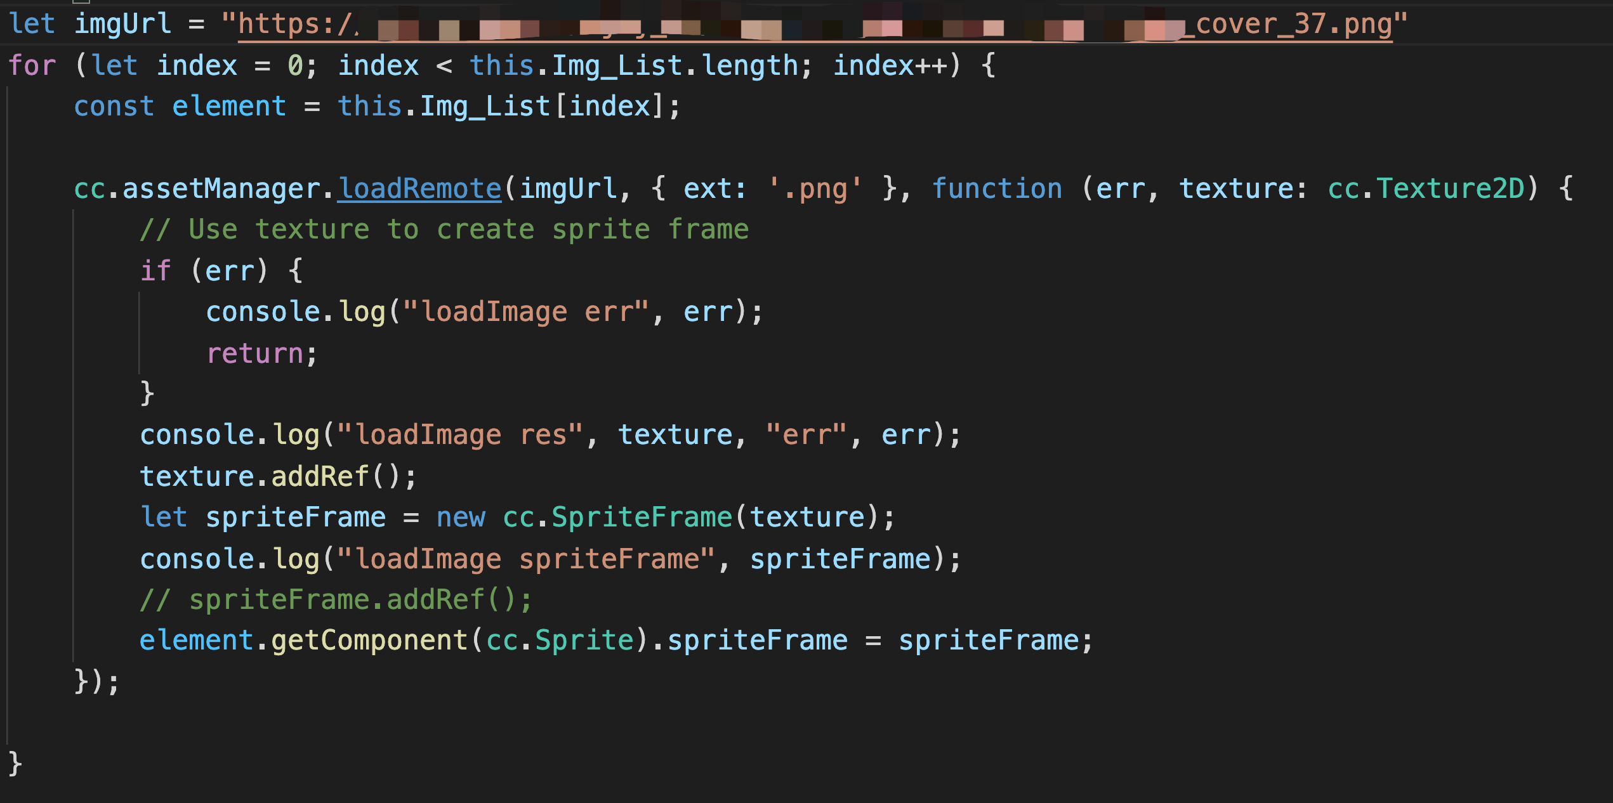
Task: Click this.Img_List.length in the loop condition
Action: click(x=633, y=65)
